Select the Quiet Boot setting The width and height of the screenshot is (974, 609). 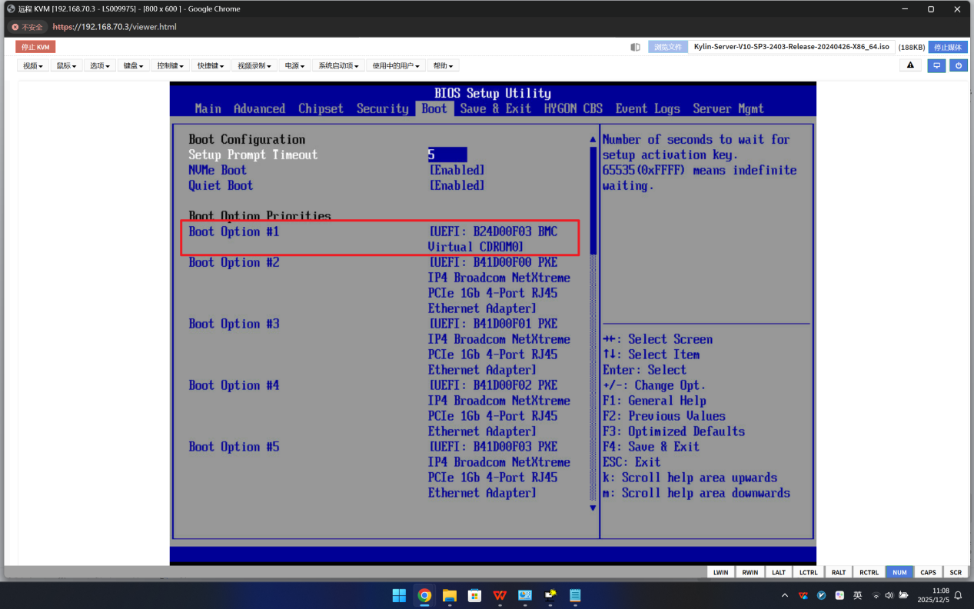[337, 185]
